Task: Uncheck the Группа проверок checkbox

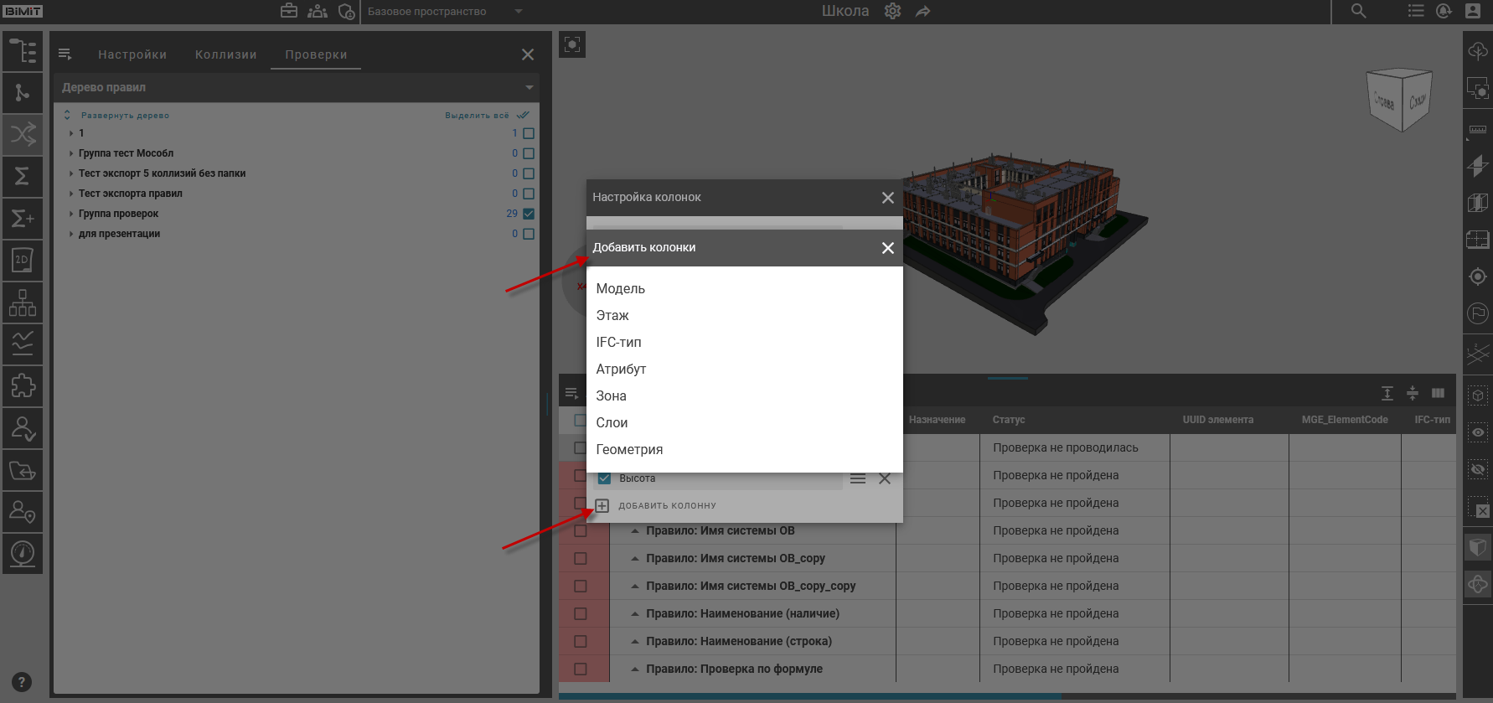Action: coord(529,214)
